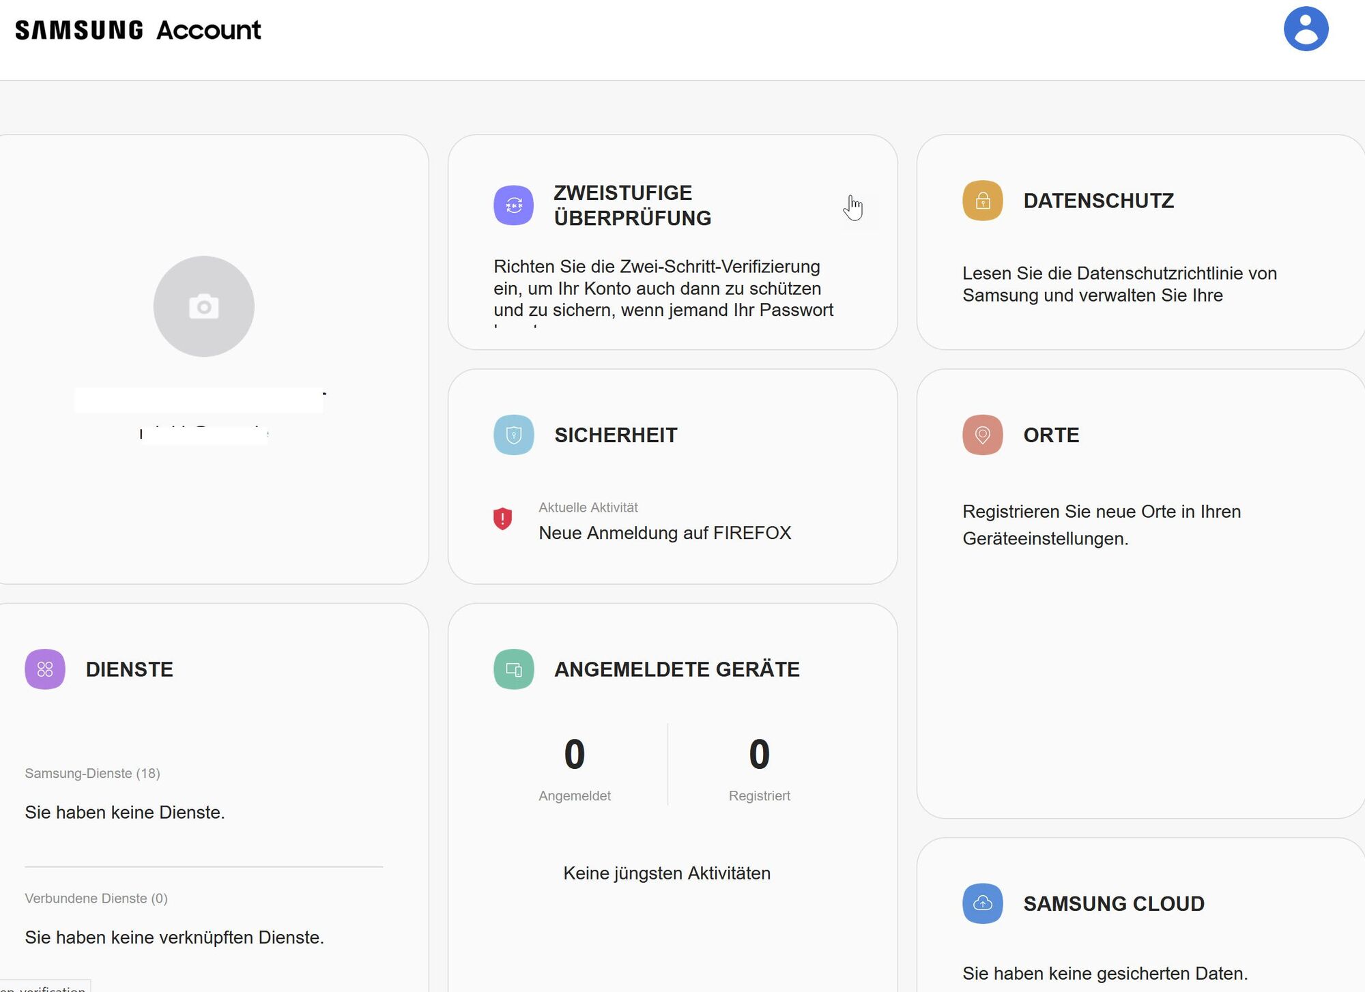Open Zweistufige Überprüfung heading
Viewport: 1365px width, 992px height.
(632, 205)
